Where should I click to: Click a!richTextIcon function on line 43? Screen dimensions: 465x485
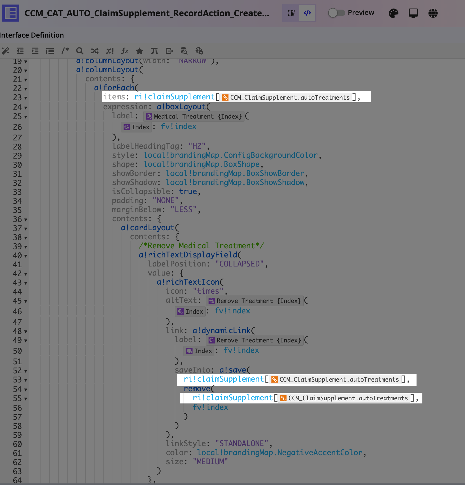(188, 282)
